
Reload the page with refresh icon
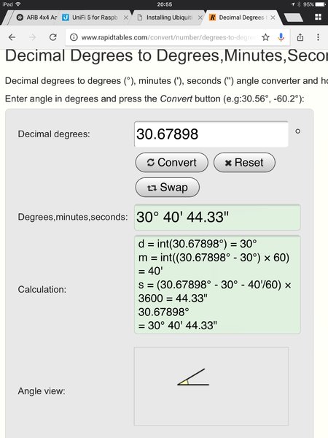[53, 37]
